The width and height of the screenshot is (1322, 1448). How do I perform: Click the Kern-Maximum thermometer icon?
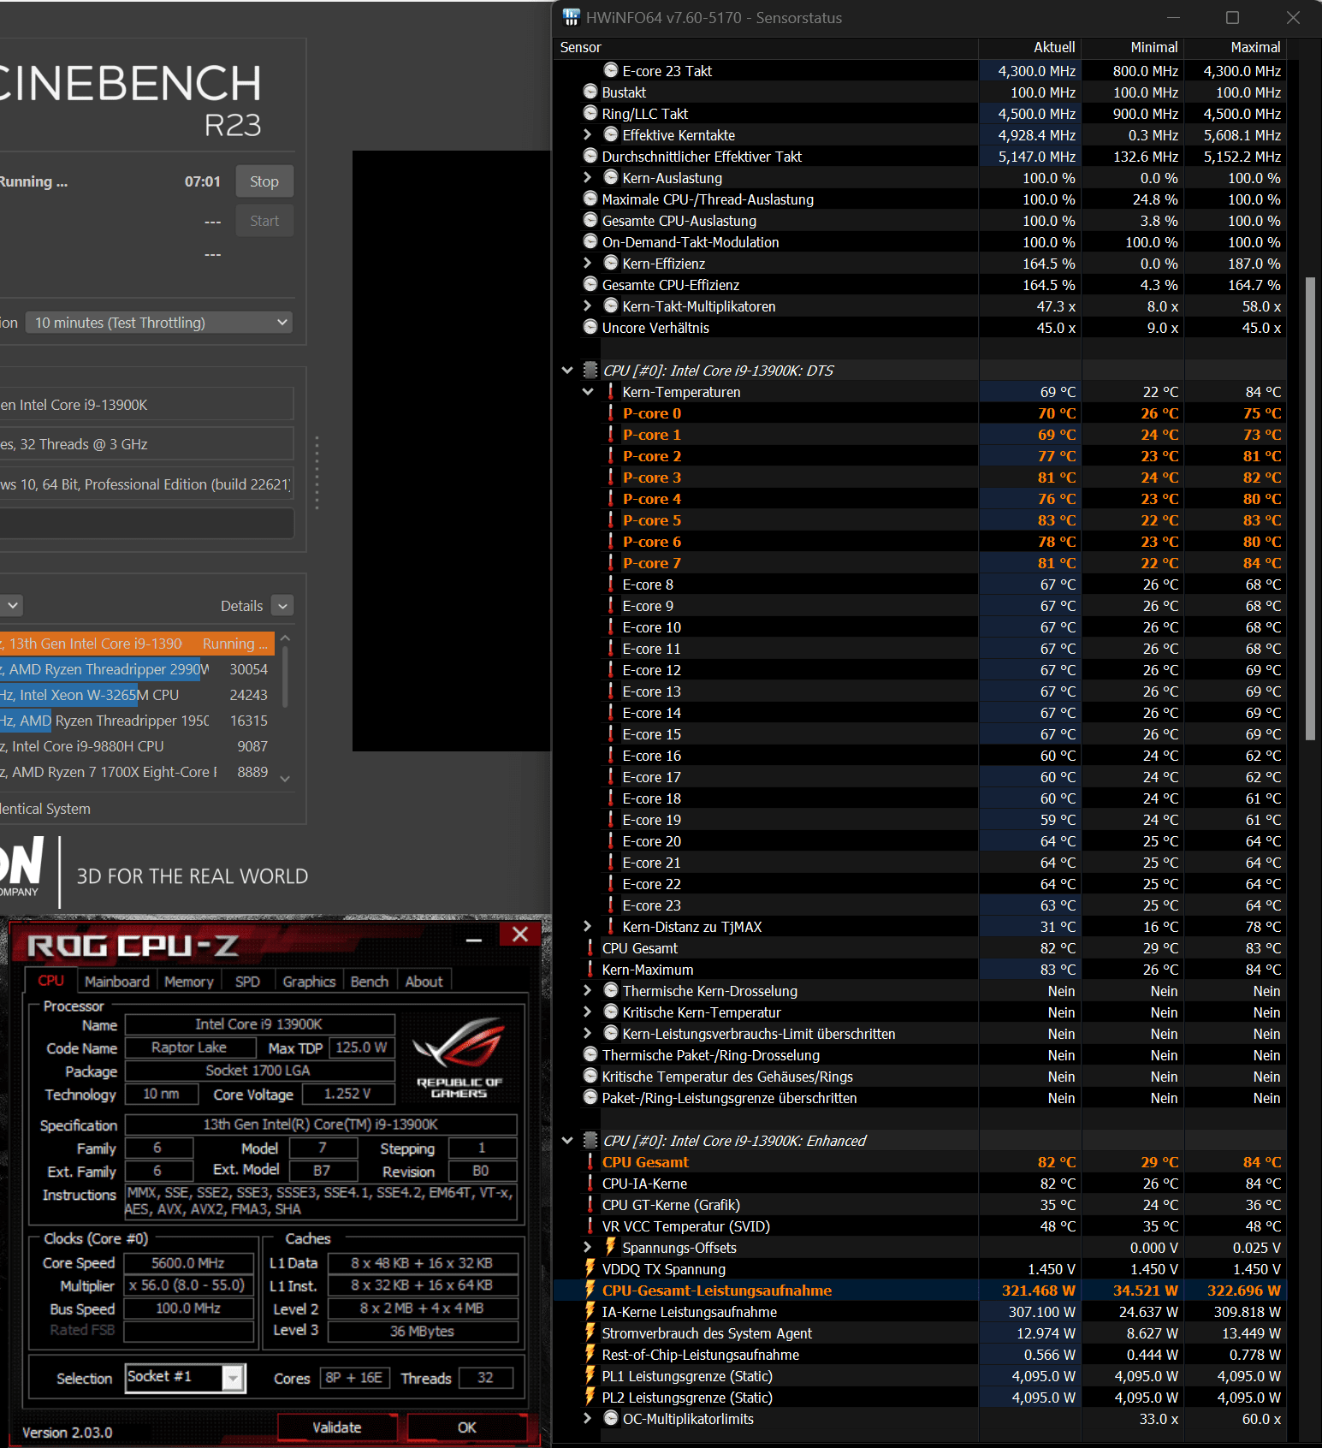coord(590,969)
